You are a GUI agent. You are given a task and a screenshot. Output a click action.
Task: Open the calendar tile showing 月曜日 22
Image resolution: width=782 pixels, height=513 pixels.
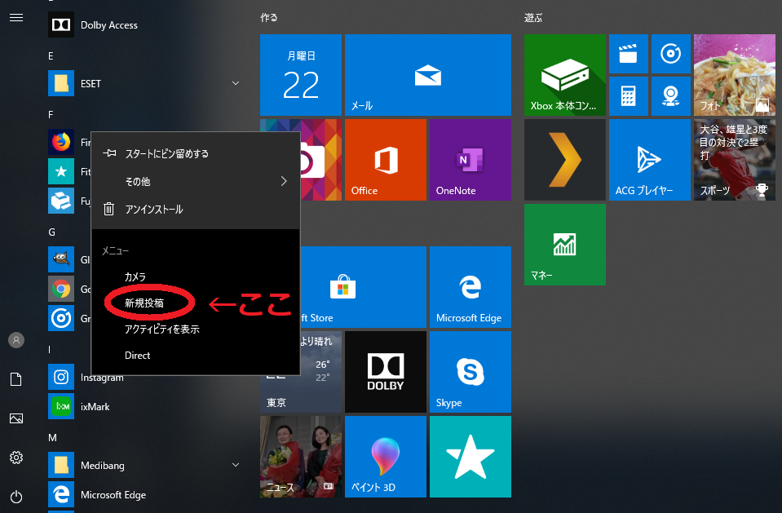(301, 75)
